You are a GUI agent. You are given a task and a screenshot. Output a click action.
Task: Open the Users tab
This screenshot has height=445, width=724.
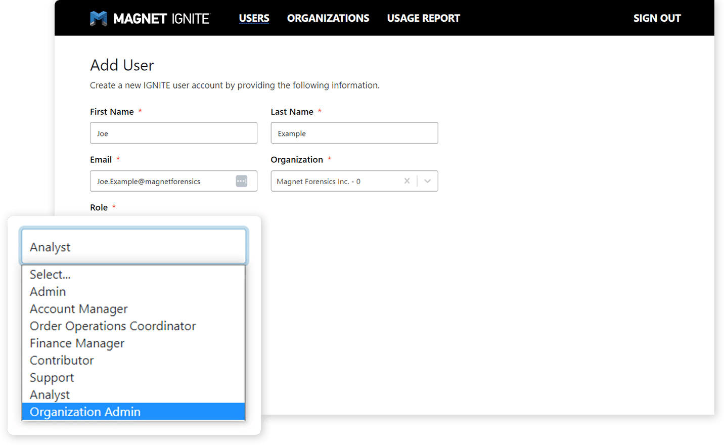click(x=254, y=18)
